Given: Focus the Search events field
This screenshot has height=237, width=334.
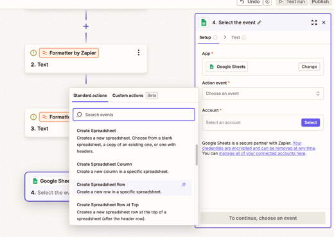Looking at the screenshot, I should click(134, 115).
